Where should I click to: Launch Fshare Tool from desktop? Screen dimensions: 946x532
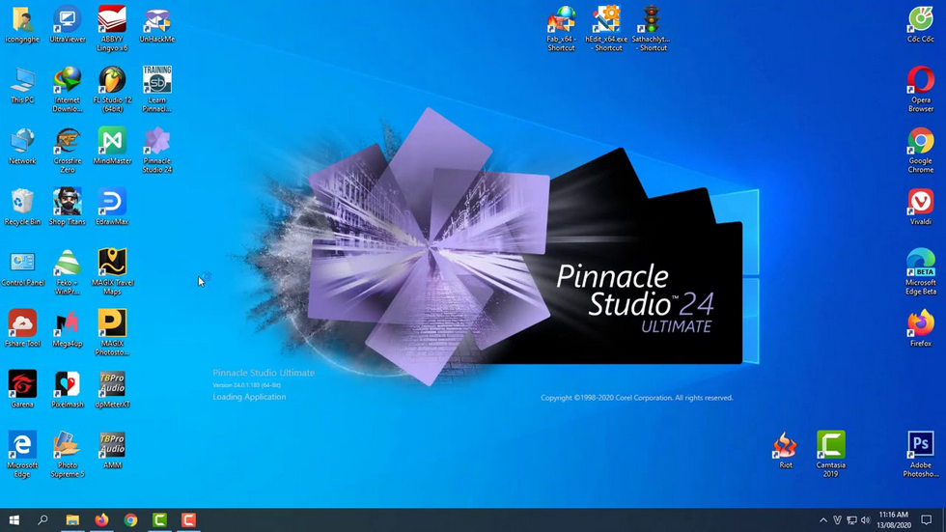point(22,328)
